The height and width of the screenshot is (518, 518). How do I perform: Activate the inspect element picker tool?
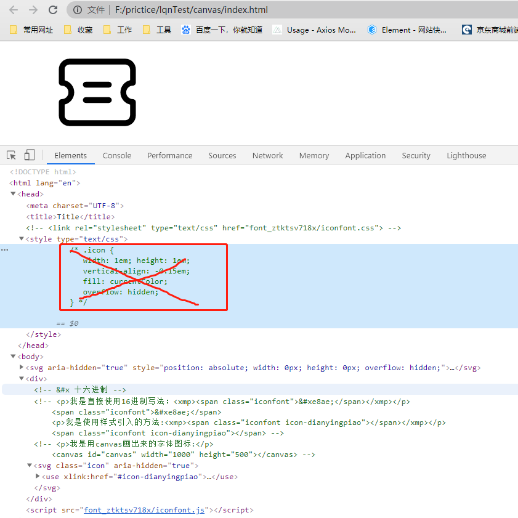tap(11, 155)
